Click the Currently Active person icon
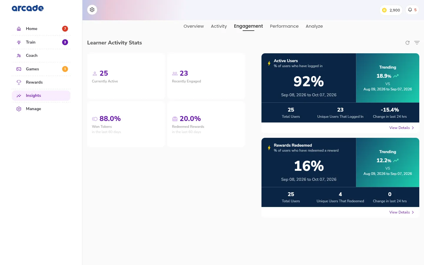The image size is (424, 265). pos(95,74)
